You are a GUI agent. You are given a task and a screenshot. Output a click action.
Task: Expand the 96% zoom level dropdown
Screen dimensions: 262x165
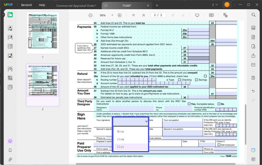tap(112, 15)
